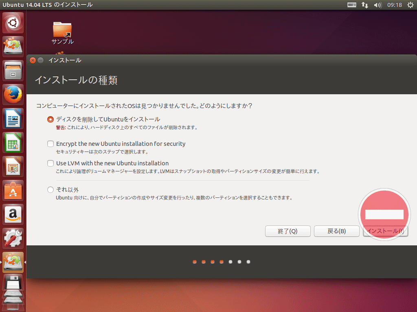Close the インストール window

point(33,60)
